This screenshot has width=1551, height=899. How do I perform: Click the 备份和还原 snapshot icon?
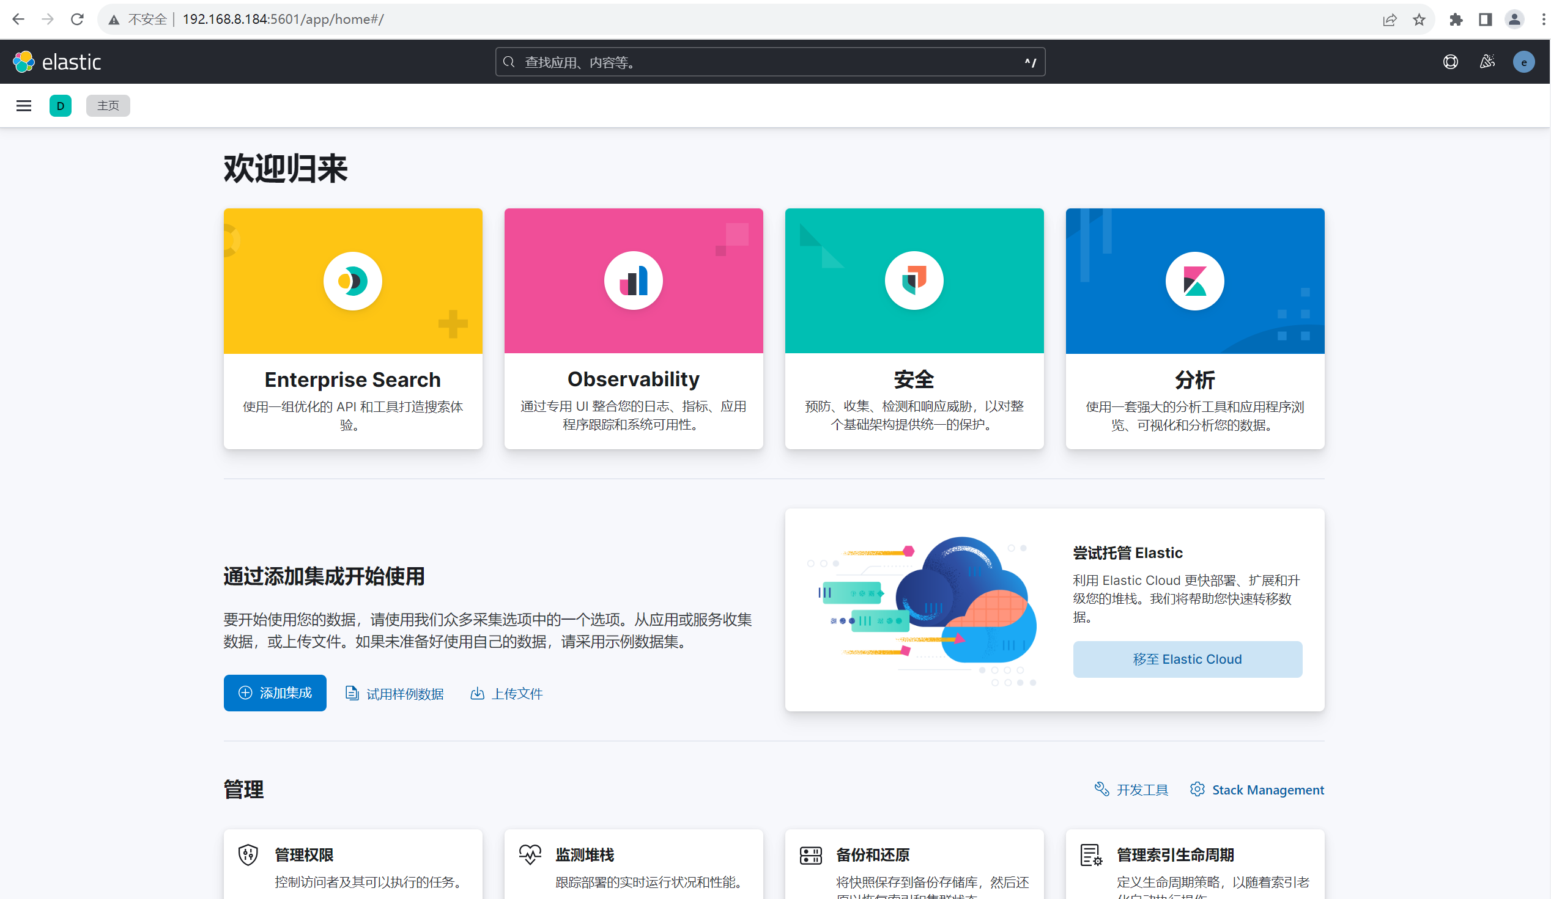coord(810,854)
